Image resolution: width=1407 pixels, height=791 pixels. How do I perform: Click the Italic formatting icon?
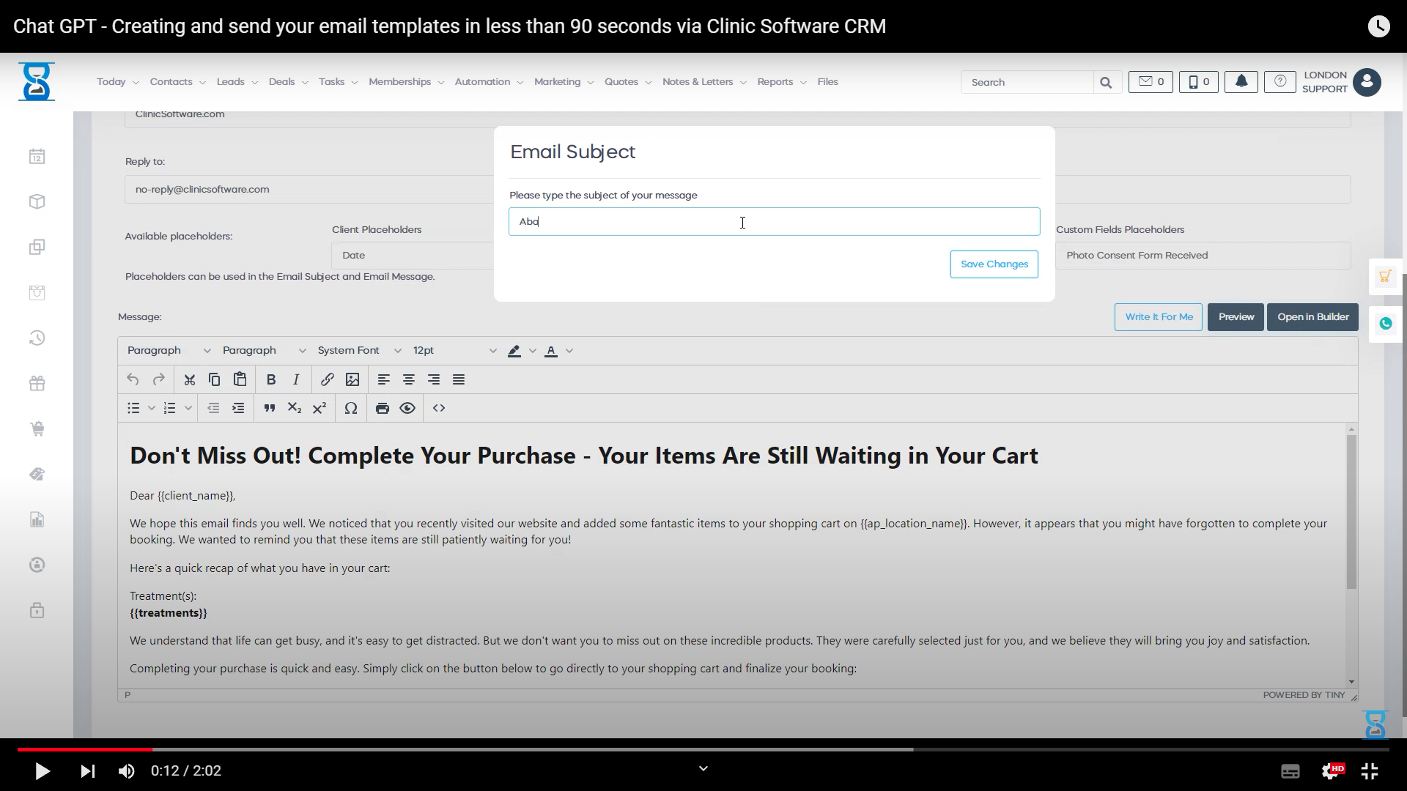(296, 379)
